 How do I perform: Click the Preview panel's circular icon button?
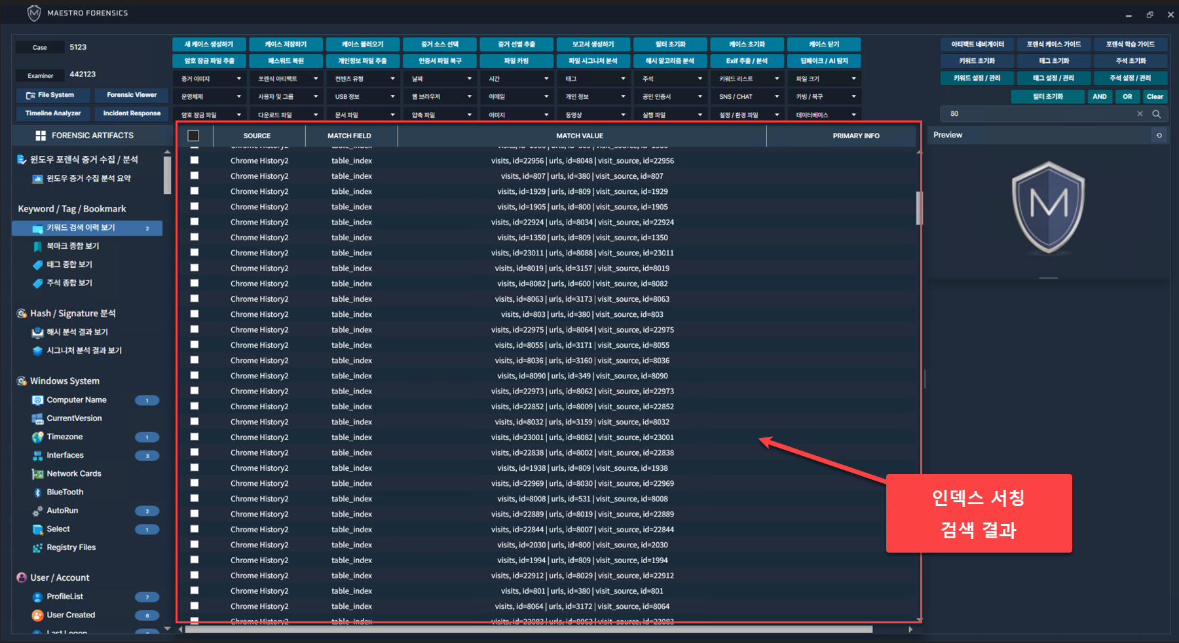click(x=1159, y=136)
